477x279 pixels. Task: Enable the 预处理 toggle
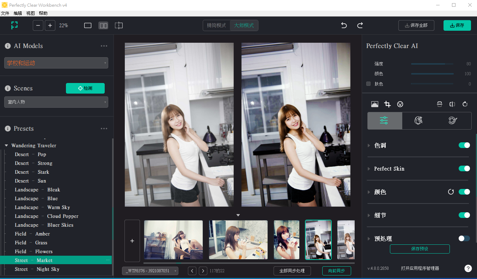point(464,238)
